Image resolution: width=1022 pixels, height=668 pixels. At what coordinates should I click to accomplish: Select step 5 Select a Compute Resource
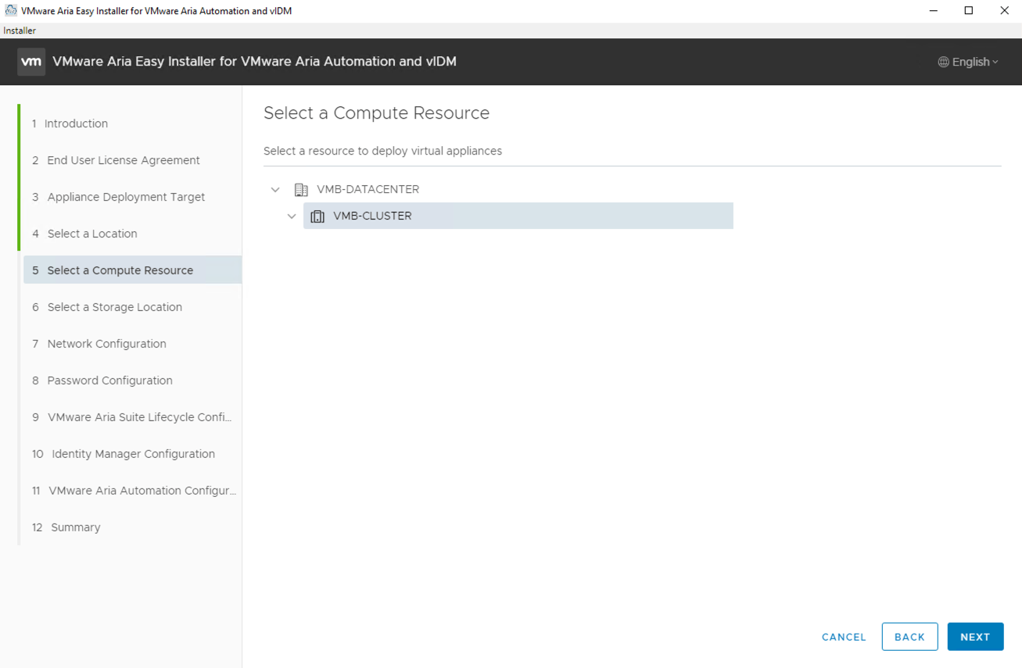(x=132, y=270)
